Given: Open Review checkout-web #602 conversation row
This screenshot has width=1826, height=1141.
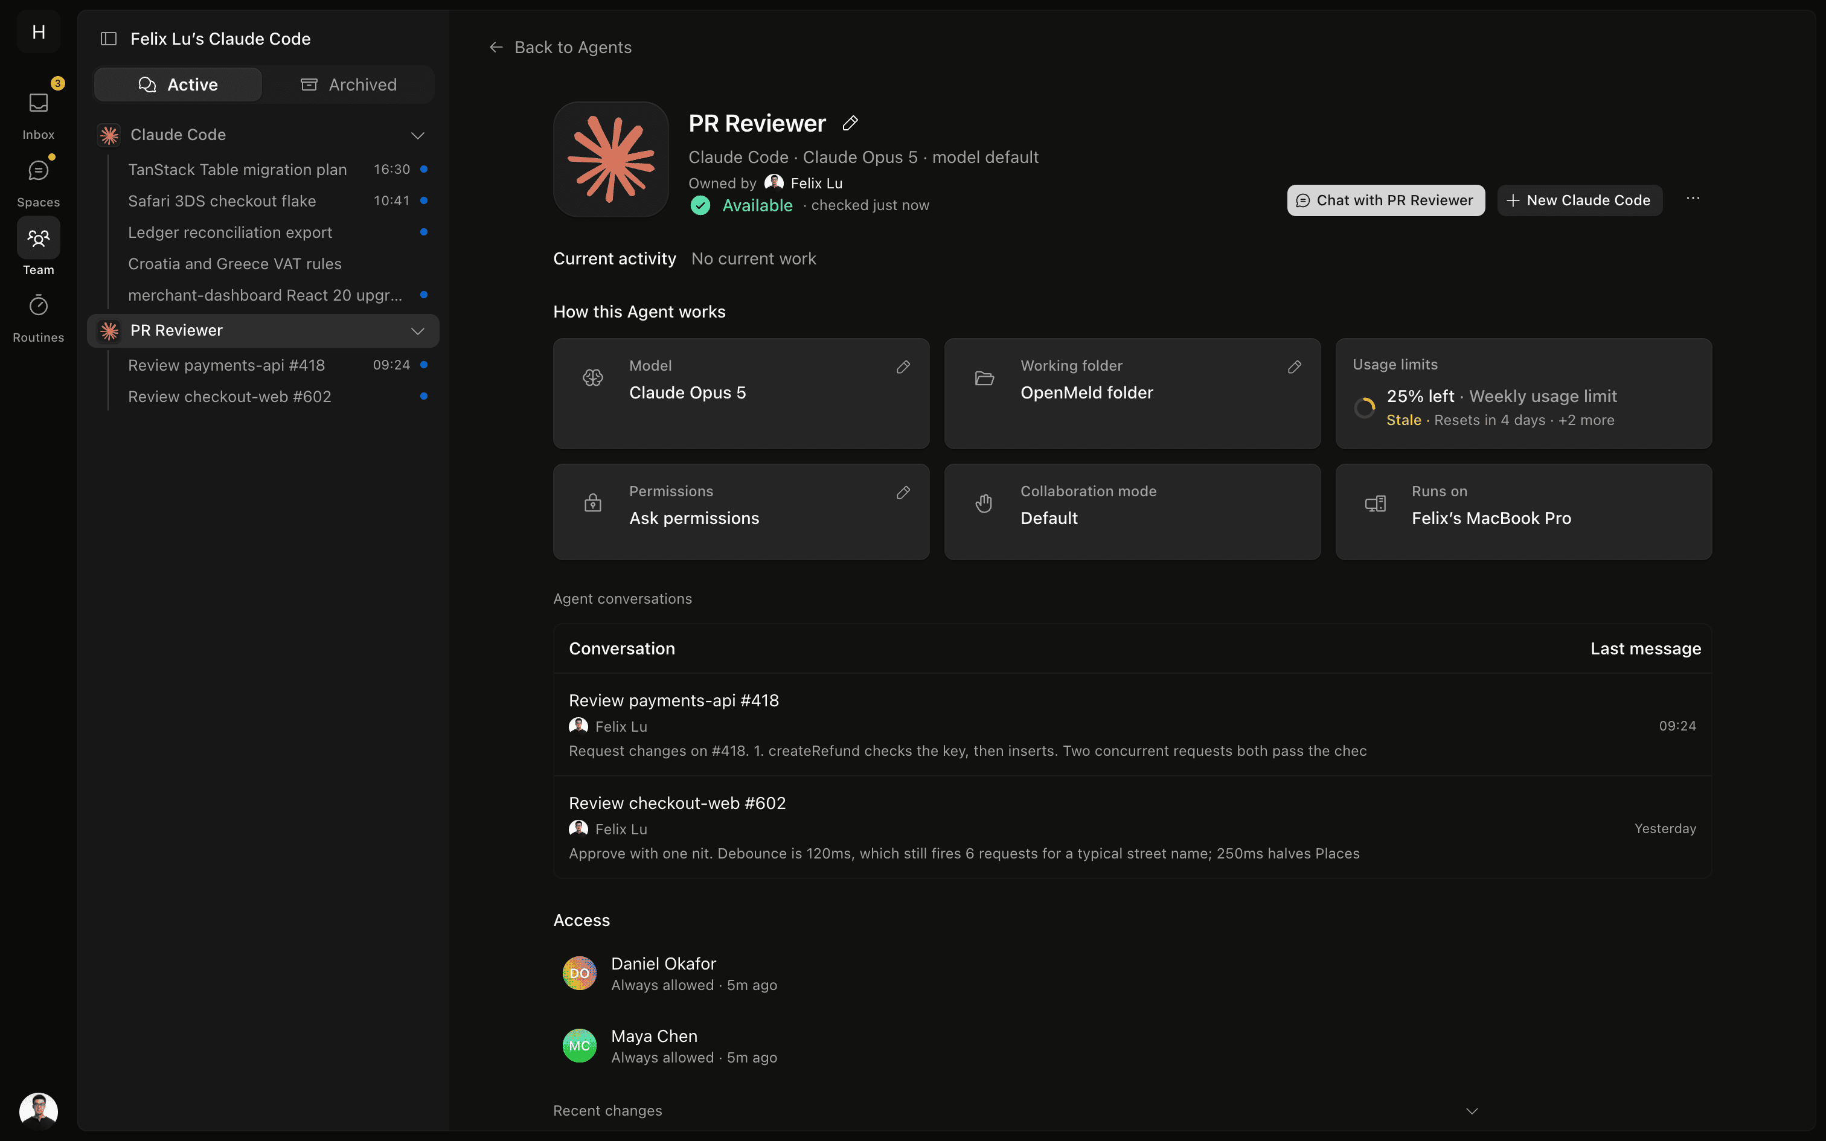Looking at the screenshot, I should click(x=1132, y=827).
